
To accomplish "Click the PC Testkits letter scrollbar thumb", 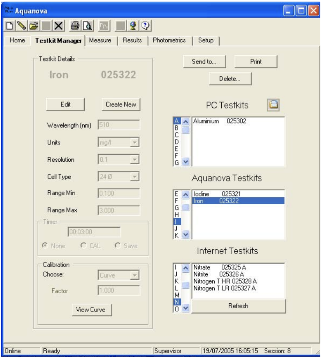I will pyautogui.click(x=186, y=130).
